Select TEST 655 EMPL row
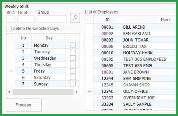Screen dimensions: 178x116 (x=149, y=65)
